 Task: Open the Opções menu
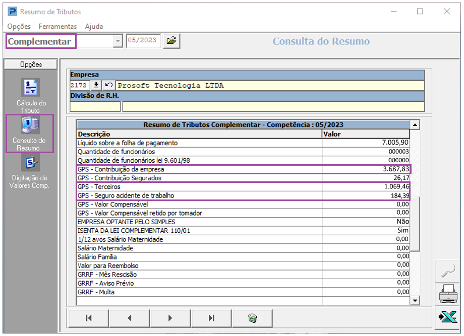[x=19, y=26]
